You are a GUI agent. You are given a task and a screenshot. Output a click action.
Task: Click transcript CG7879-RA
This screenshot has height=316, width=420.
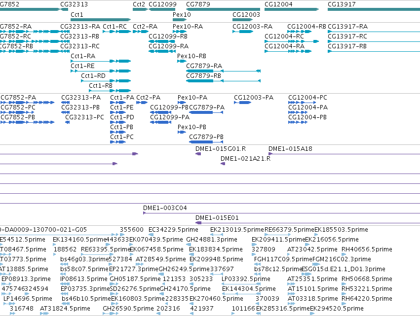pyautogui.click(x=223, y=71)
